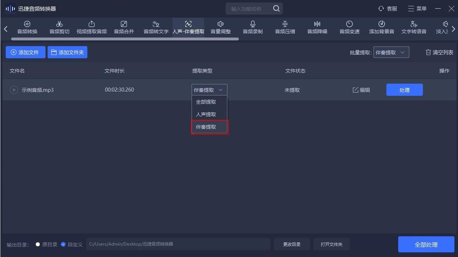Open the 音频降噪 noise reduction tool
458x257 pixels.
[x=317, y=28]
